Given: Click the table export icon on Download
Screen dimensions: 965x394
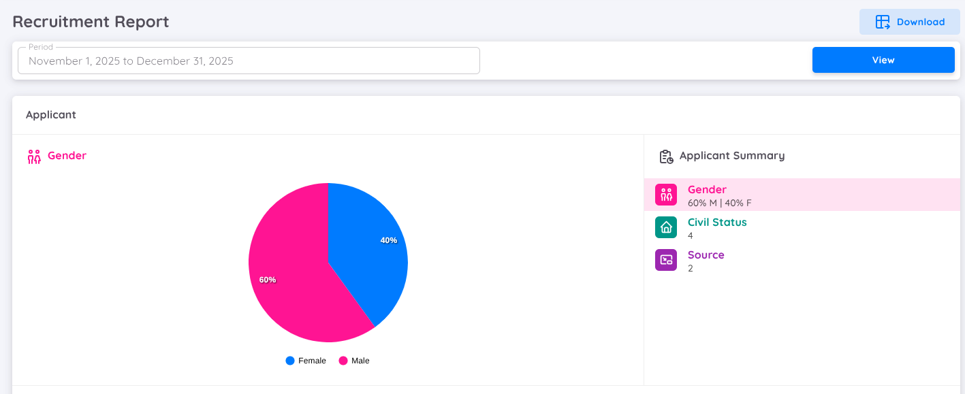Looking at the screenshot, I should pos(883,22).
